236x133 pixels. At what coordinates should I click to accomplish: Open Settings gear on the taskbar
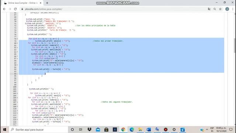pos(174,130)
